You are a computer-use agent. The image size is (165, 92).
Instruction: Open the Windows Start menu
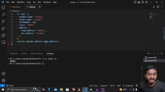[x=3, y=89]
